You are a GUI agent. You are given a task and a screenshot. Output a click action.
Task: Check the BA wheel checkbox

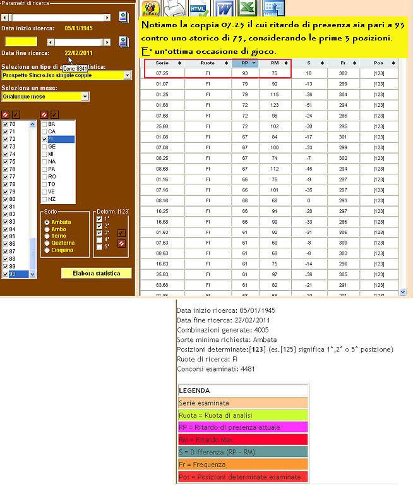(x=44, y=125)
